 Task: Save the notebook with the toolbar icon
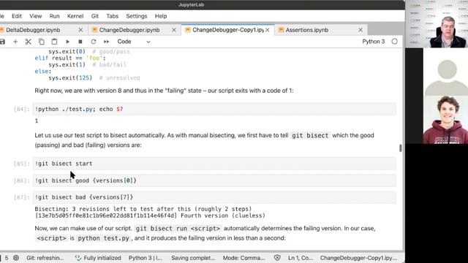(x=2, y=42)
